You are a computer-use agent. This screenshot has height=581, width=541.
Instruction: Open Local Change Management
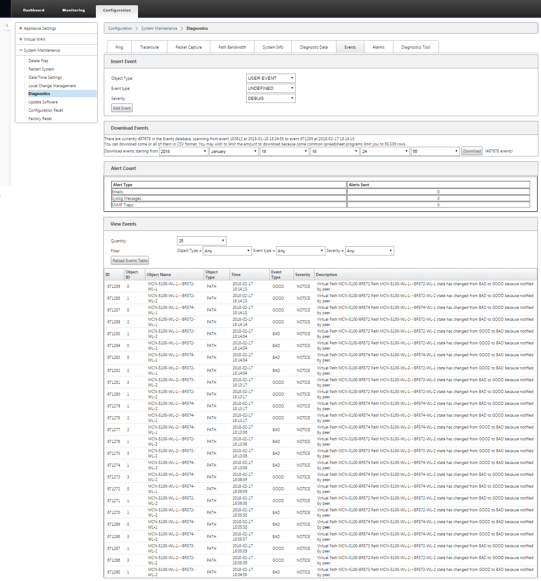pyautogui.click(x=52, y=86)
